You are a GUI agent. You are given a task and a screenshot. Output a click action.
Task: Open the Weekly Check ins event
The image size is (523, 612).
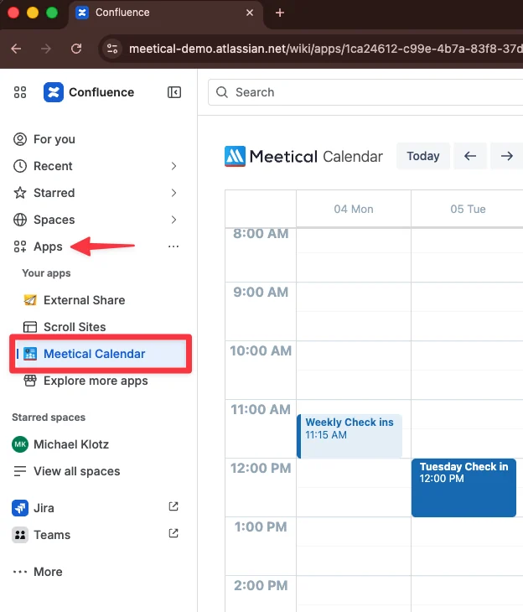(350, 436)
